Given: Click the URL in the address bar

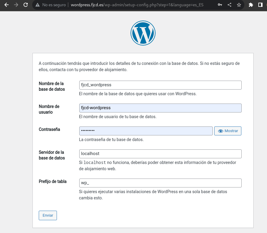Looking at the screenshot, I should click(x=137, y=5).
